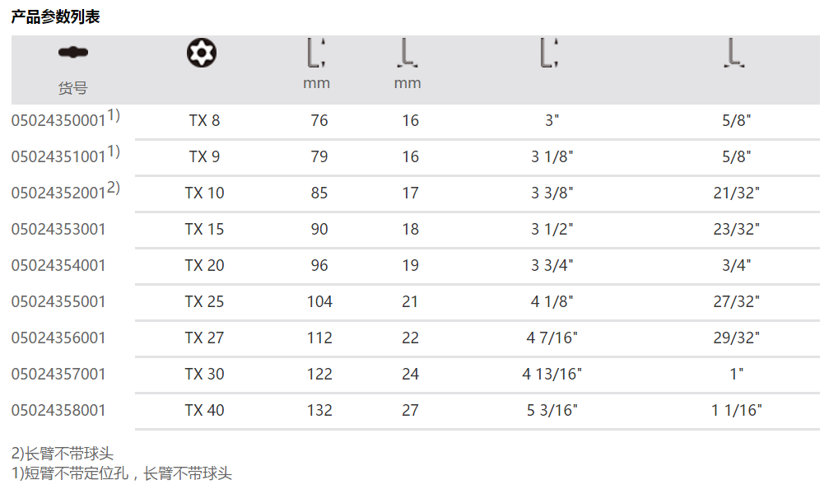Click the long-arm length icon in inch column
This screenshot has width=829, height=489.
point(549,53)
